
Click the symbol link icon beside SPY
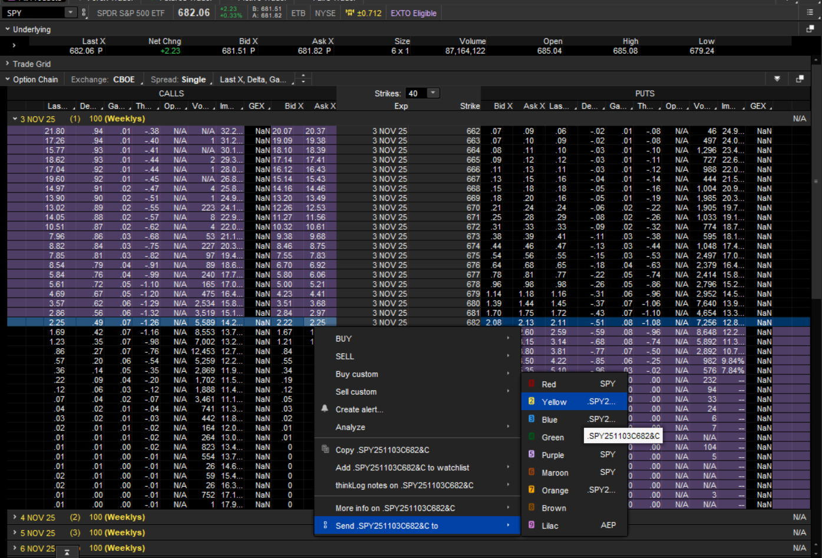tap(84, 12)
